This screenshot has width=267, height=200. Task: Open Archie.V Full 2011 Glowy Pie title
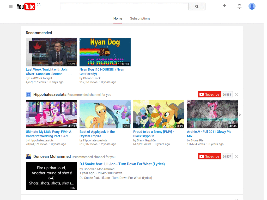pyautogui.click(x=209, y=134)
